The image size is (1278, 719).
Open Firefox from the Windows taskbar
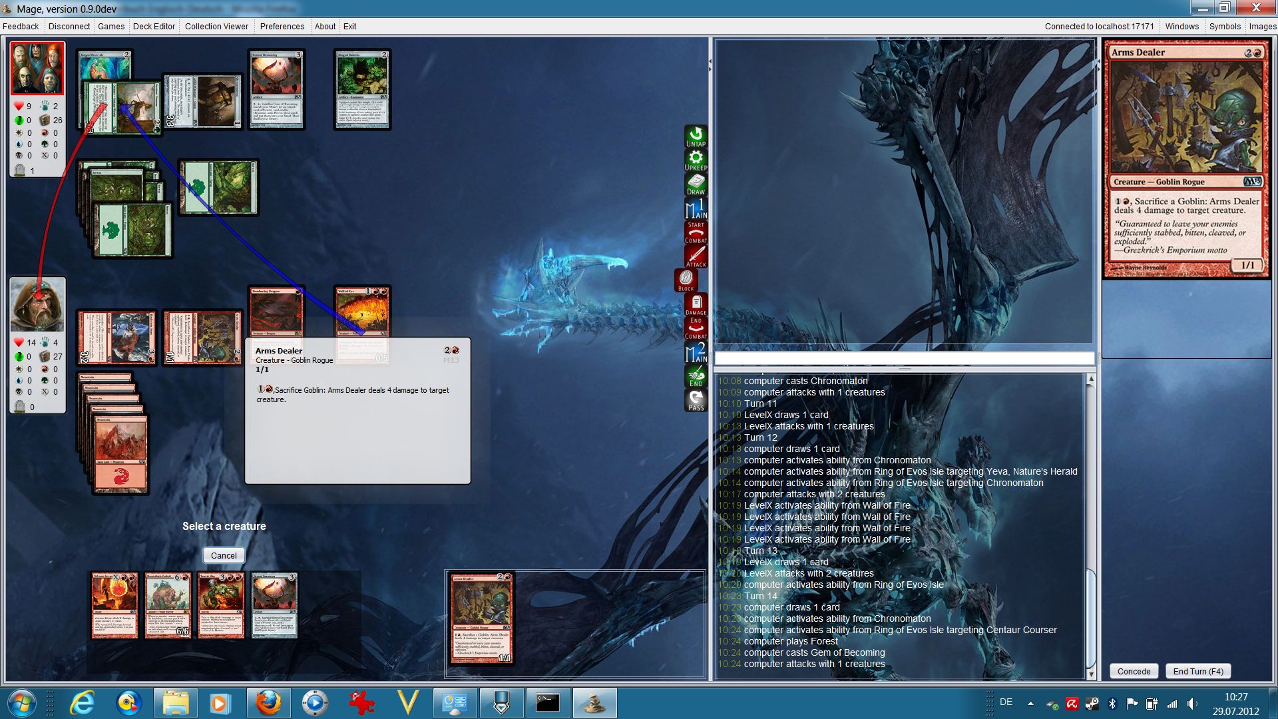[x=268, y=703]
